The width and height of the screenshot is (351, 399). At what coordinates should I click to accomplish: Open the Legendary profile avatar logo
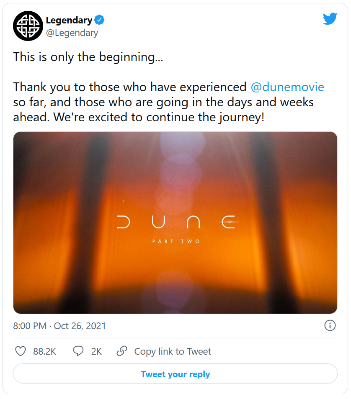click(x=28, y=26)
